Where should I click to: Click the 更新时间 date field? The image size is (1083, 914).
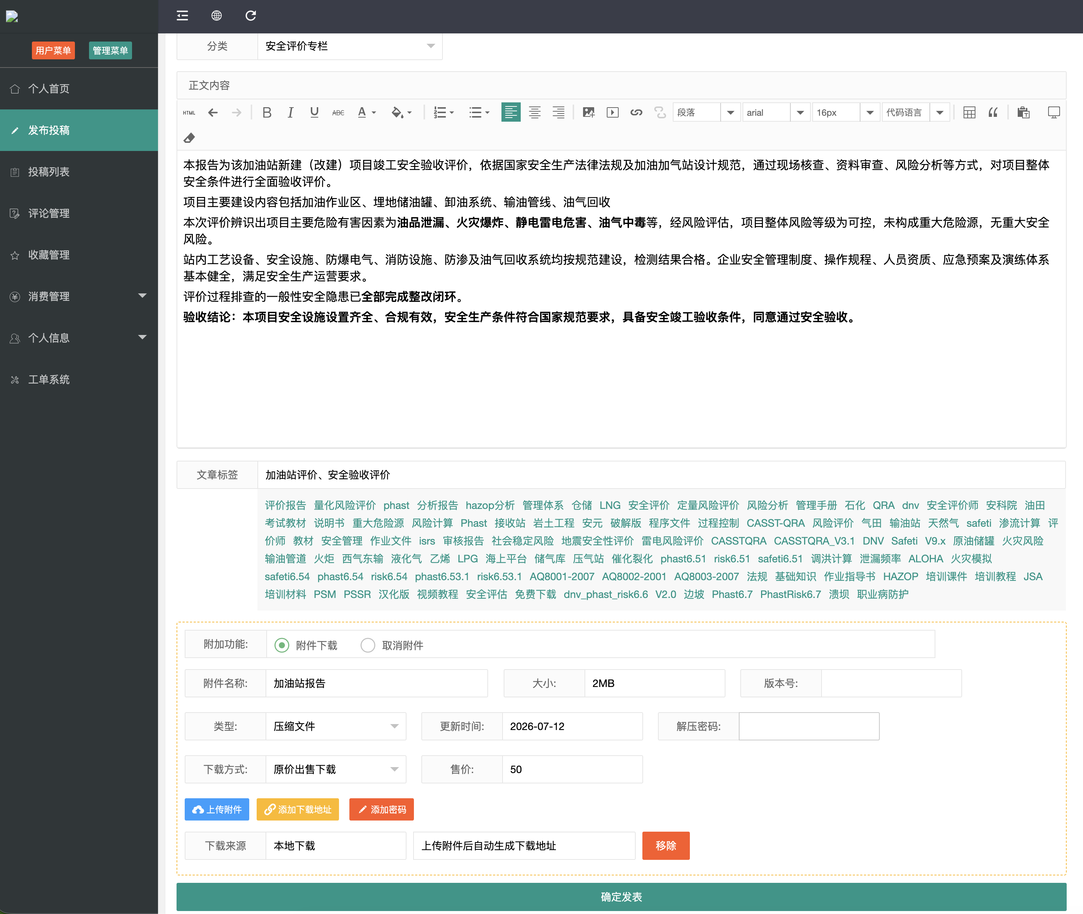click(572, 726)
